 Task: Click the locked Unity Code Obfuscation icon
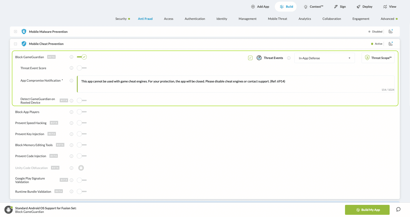click(81, 168)
